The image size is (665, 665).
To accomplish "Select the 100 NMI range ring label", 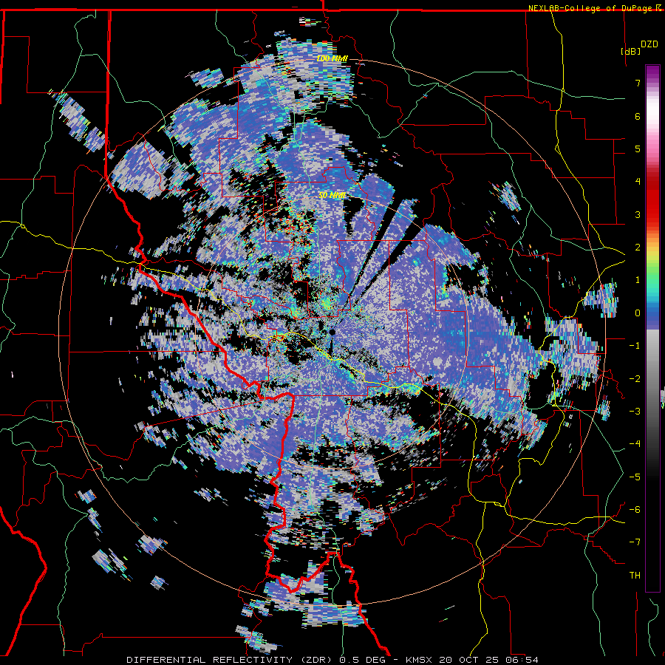I will pyautogui.click(x=332, y=58).
